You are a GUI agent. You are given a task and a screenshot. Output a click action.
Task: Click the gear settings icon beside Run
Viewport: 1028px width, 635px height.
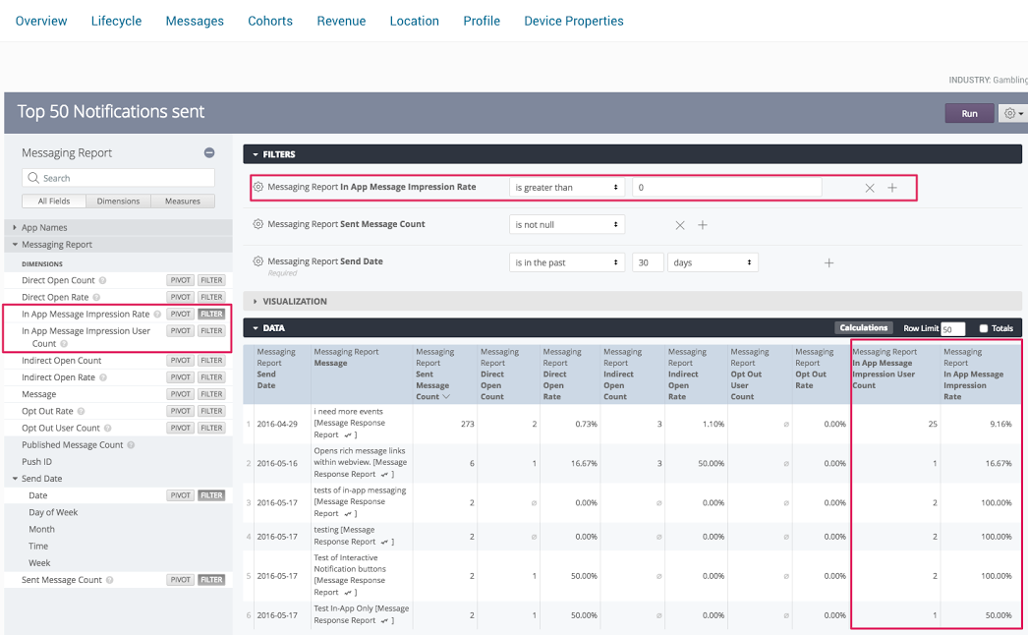tap(1012, 114)
